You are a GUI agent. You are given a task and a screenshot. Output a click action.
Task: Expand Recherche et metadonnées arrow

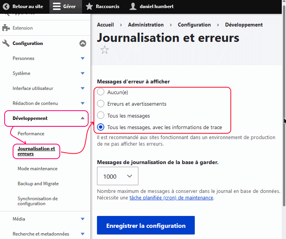pos(83,234)
